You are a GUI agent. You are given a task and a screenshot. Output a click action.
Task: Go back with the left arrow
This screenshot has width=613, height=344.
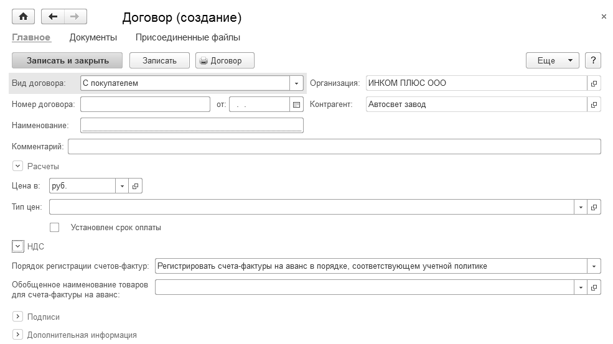tap(52, 17)
